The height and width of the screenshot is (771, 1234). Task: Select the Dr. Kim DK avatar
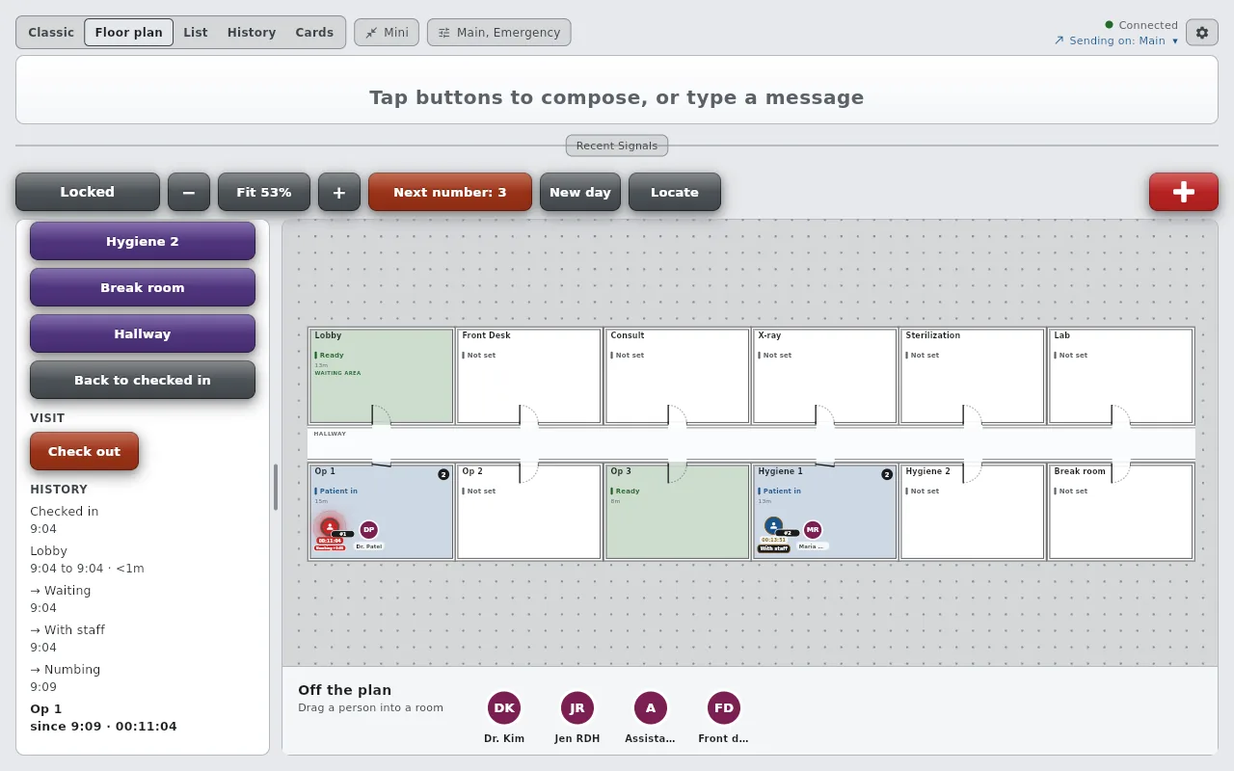(504, 707)
